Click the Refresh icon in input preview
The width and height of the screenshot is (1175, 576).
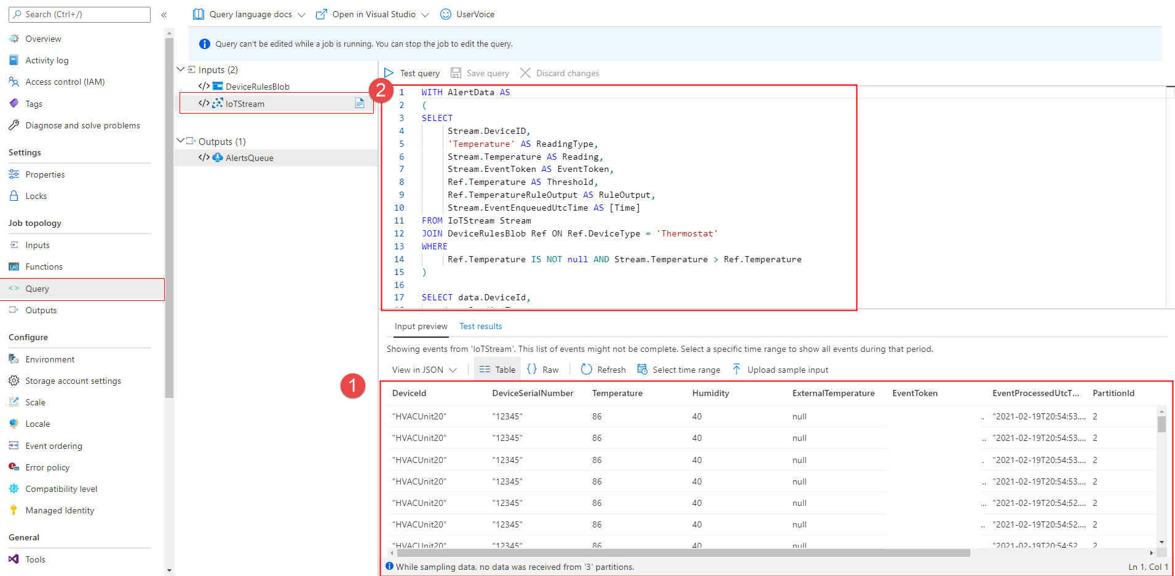[587, 370]
